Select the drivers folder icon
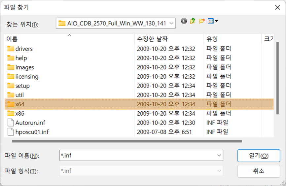 click(11, 49)
